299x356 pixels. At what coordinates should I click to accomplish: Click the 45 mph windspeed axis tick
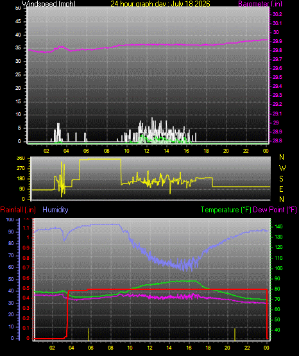click(18, 21)
